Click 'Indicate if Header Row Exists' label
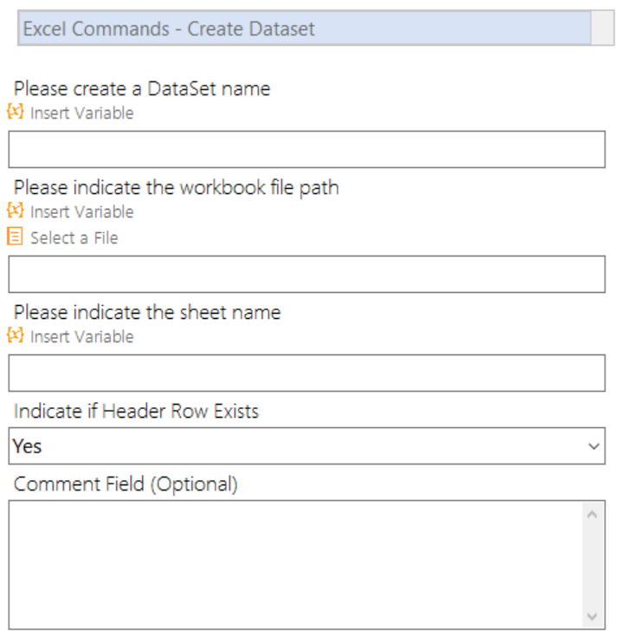 136,412
